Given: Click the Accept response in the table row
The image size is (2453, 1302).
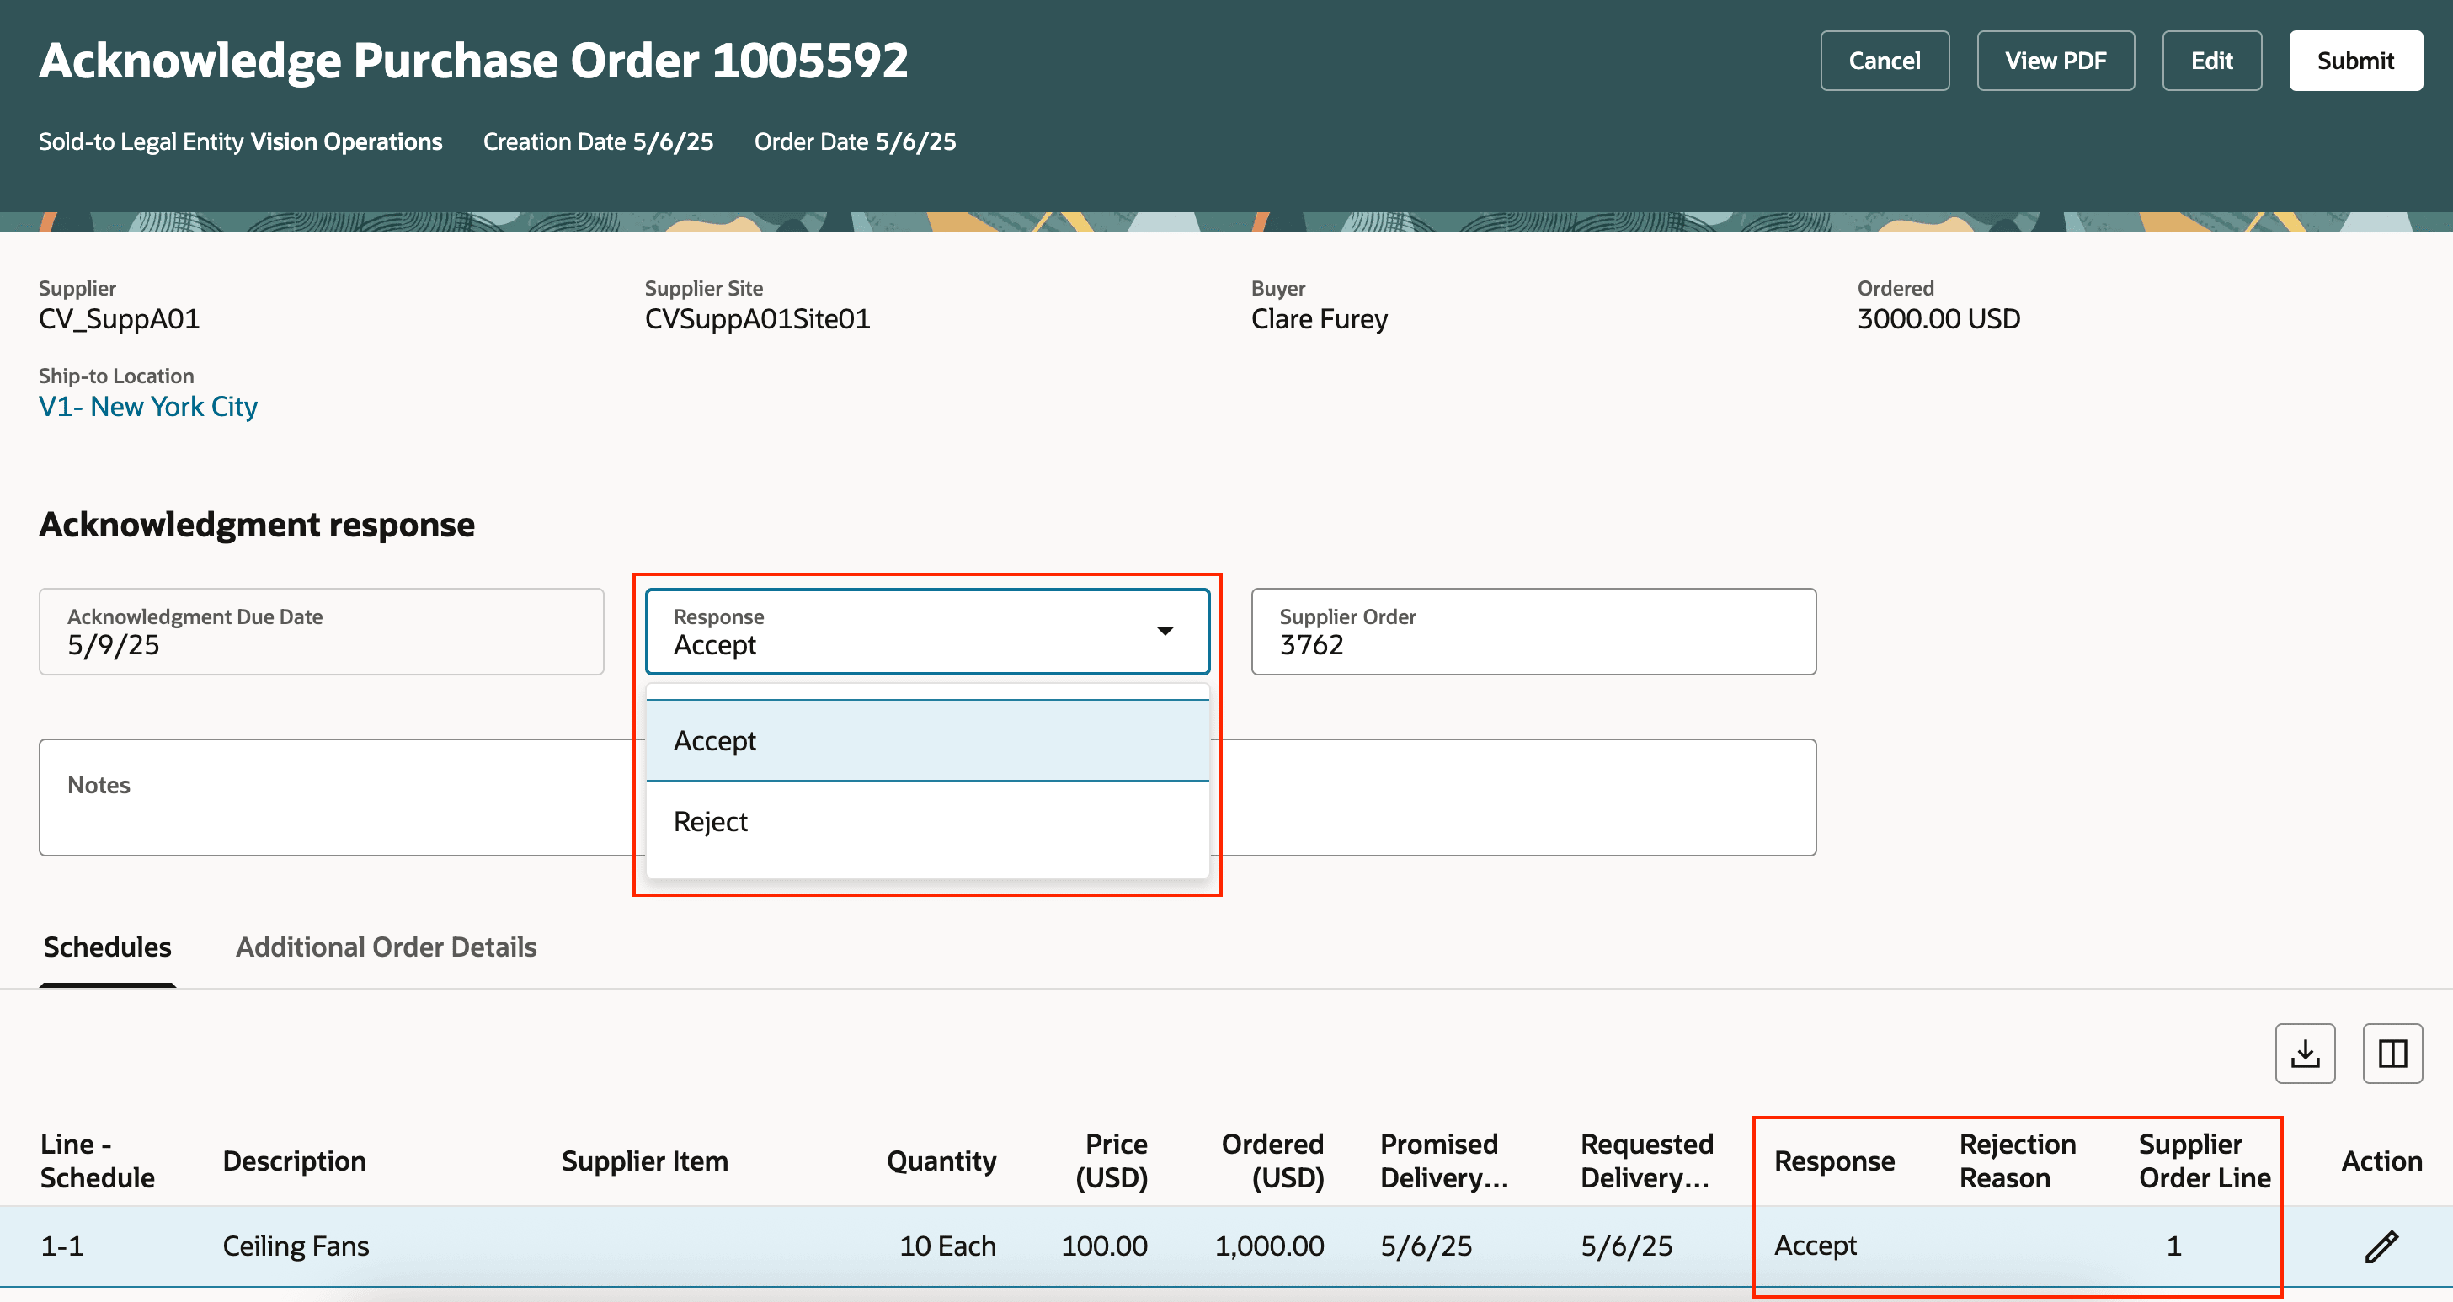Looking at the screenshot, I should coord(1813,1245).
